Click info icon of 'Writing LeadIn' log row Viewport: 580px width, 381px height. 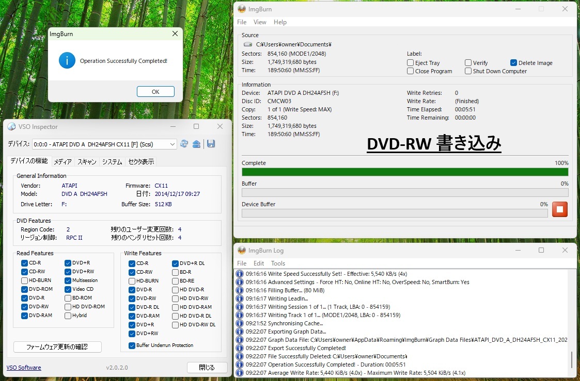(x=240, y=299)
